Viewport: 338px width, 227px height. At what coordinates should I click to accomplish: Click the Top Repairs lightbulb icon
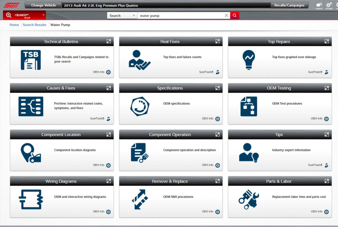[249, 60]
